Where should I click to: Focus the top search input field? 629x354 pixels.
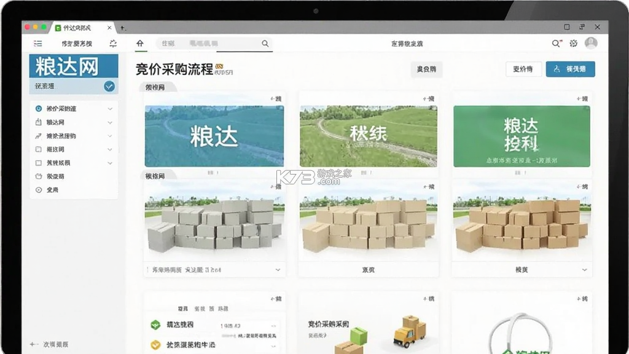pos(214,44)
